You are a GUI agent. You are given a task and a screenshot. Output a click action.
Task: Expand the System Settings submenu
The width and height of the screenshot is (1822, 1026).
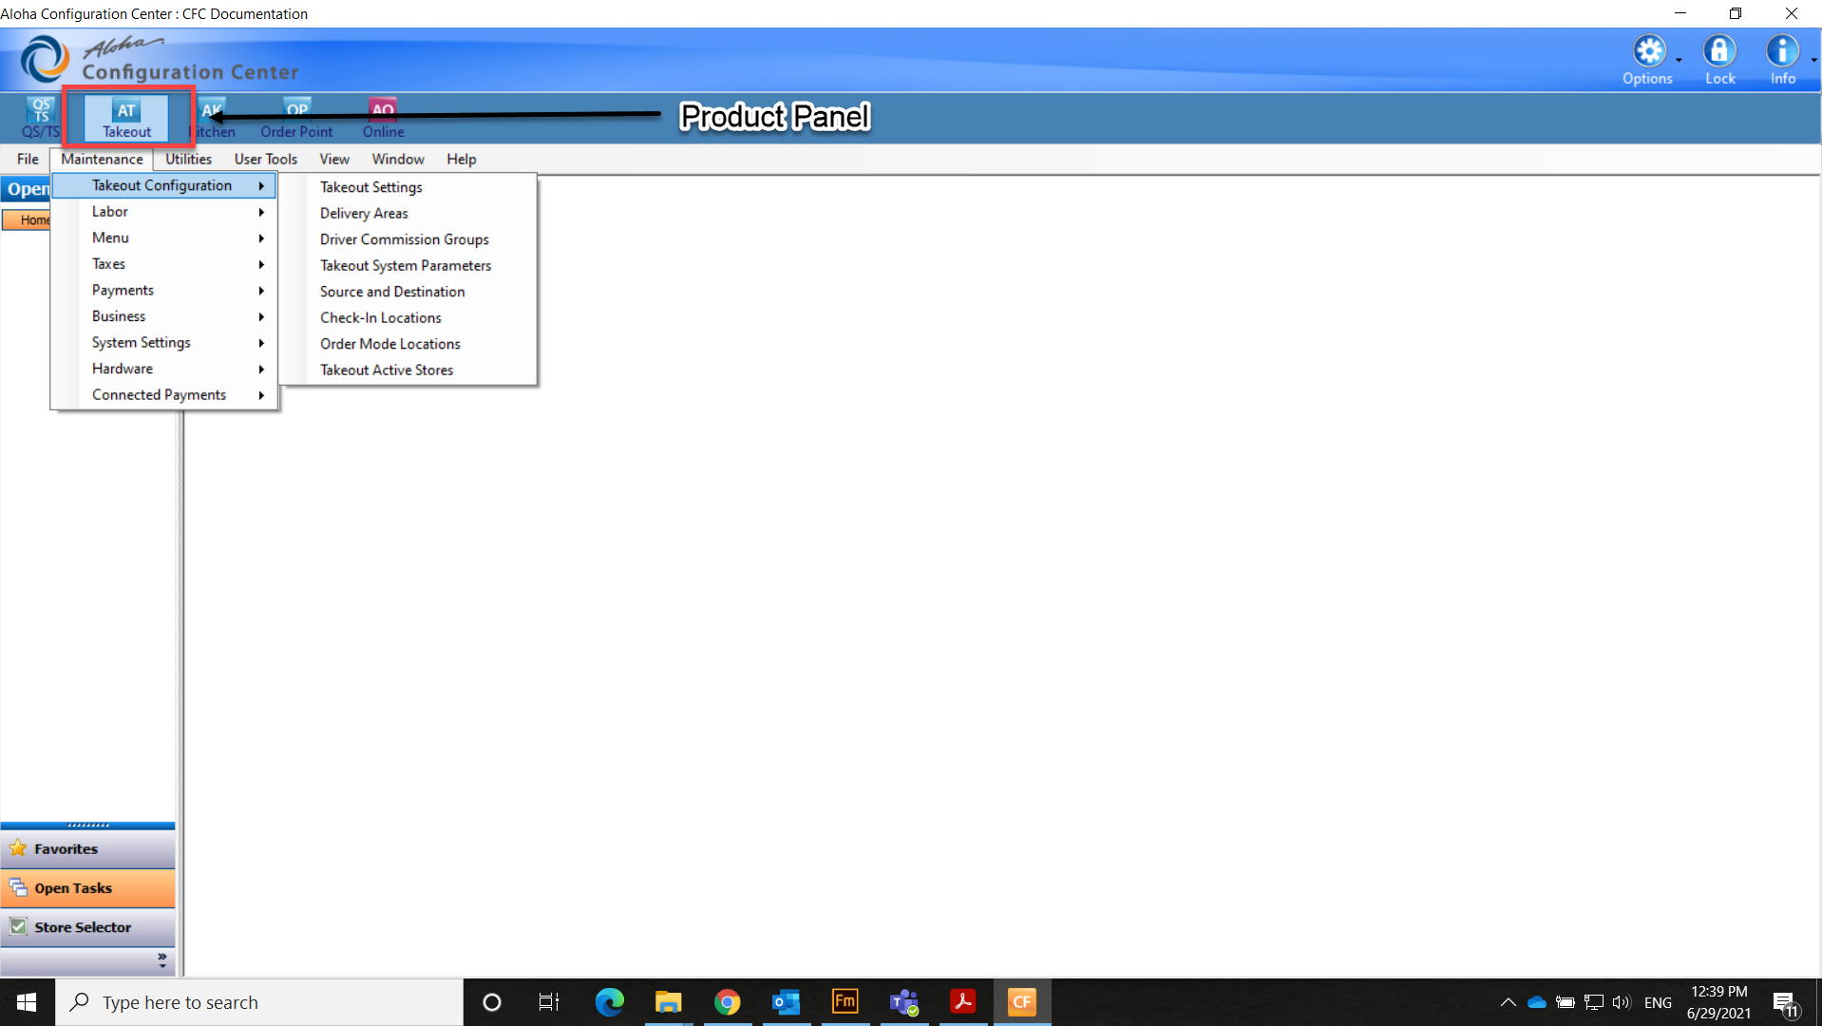[163, 342]
